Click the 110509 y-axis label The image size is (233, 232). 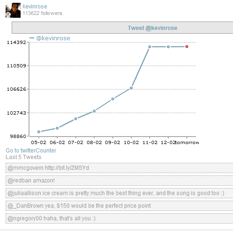(16, 65)
